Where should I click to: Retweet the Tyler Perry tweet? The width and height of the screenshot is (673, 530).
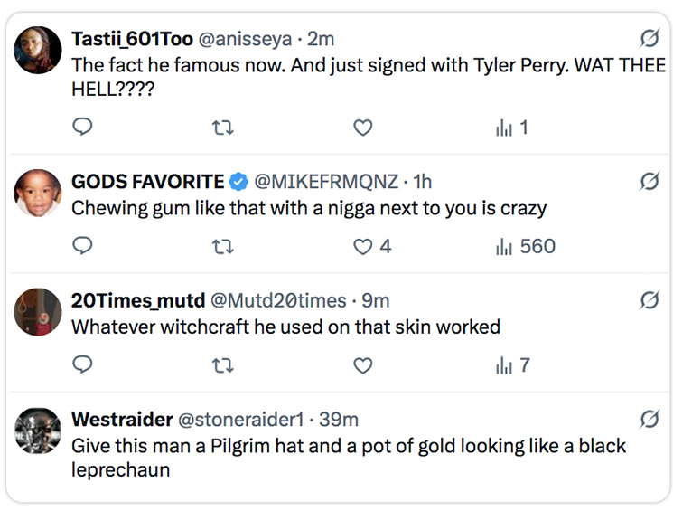221,128
